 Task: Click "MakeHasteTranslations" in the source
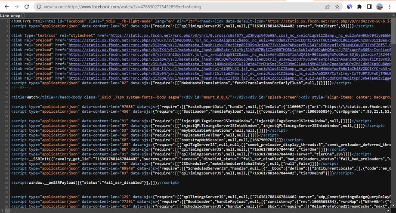(x=205, y=83)
